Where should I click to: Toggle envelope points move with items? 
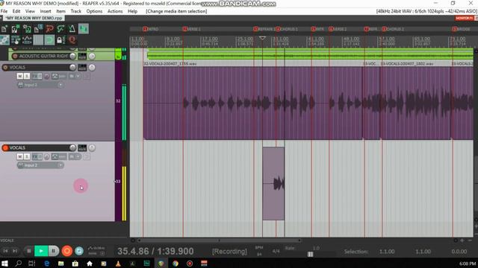[x=27, y=39]
